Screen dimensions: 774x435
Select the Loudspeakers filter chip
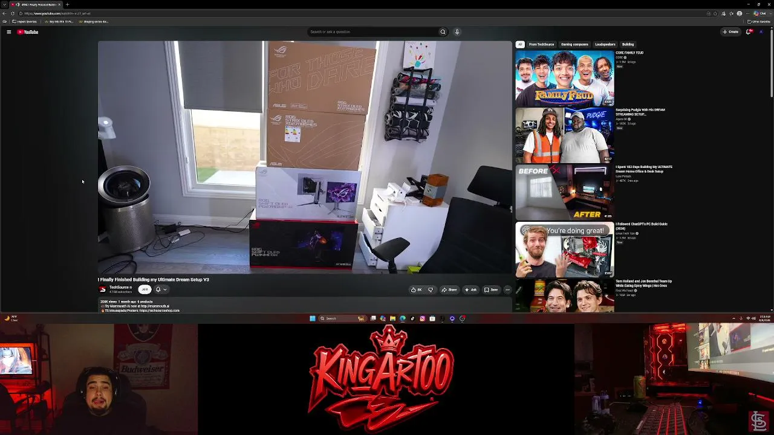(x=605, y=44)
